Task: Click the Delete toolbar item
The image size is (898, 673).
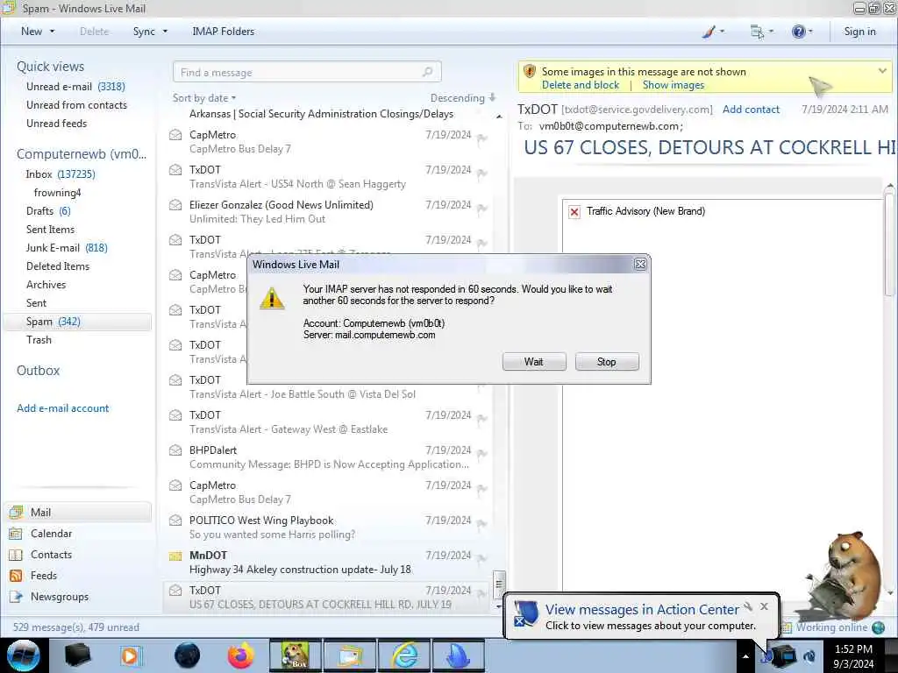Action: (x=95, y=32)
